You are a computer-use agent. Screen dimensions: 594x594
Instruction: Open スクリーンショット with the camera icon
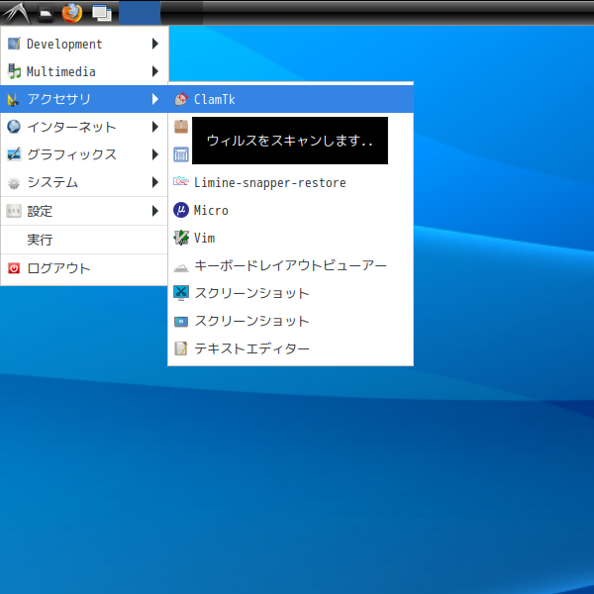point(290,321)
